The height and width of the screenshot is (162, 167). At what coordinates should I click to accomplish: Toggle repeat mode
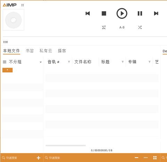click(104, 27)
